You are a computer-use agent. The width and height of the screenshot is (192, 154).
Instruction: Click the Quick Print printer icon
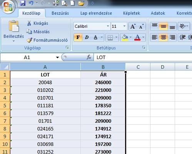[56, 3]
